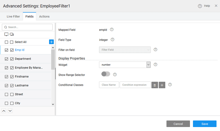
Task: Click the help icon beside Mapped Field
Action: coord(112,30)
